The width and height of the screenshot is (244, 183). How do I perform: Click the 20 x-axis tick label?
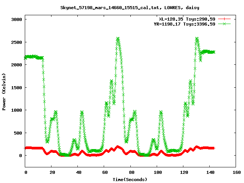(52, 172)
